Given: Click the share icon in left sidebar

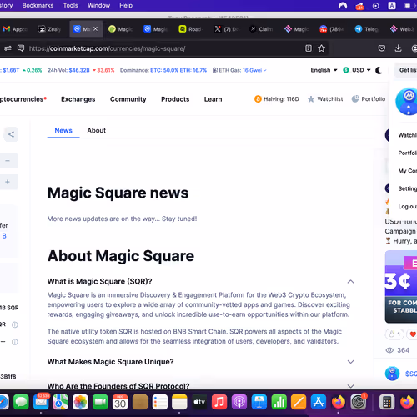Looking at the screenshot, I should (11, 134).
